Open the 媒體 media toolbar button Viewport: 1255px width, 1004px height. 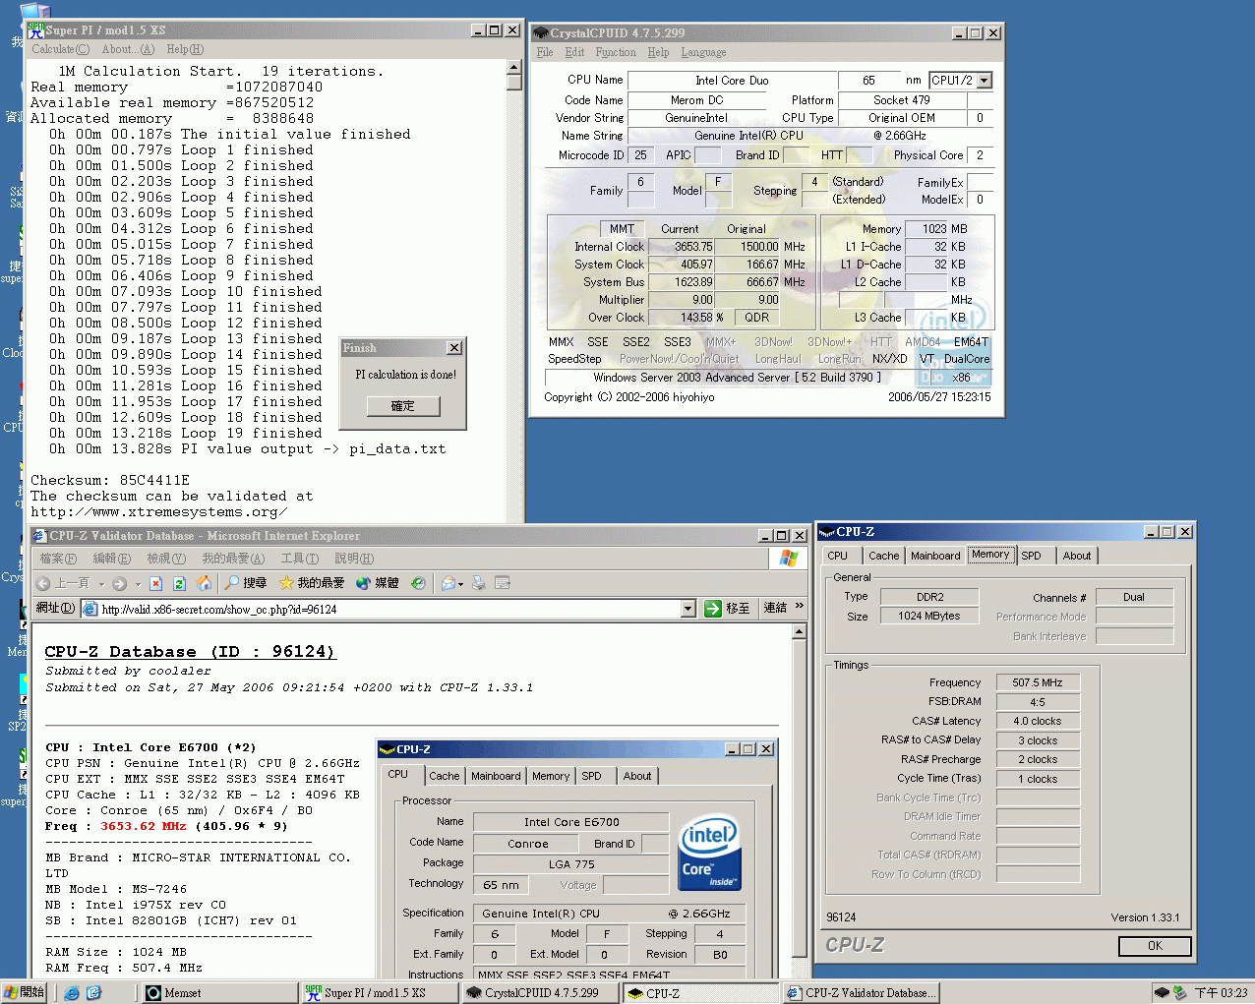(x=378, y=583)
